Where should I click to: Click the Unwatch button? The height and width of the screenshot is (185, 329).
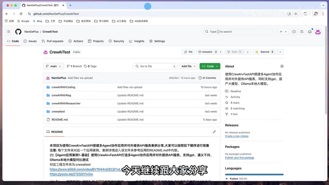click(207, 52)
